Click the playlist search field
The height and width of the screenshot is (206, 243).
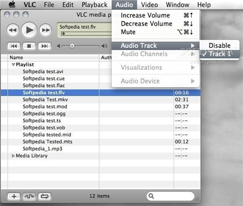171,196
